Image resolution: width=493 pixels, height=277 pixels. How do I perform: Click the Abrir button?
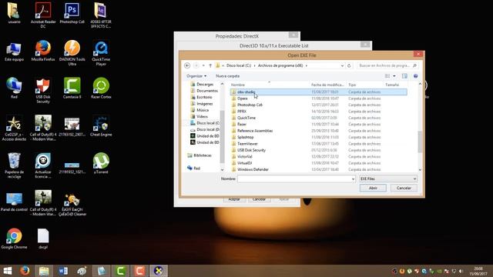pyautogui.click(x=373, y=188)
